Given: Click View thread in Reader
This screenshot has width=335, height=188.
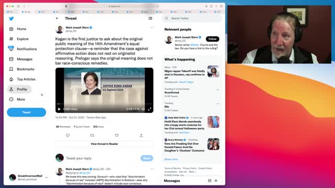Looking at the screenshot, I should coord(104,144).
